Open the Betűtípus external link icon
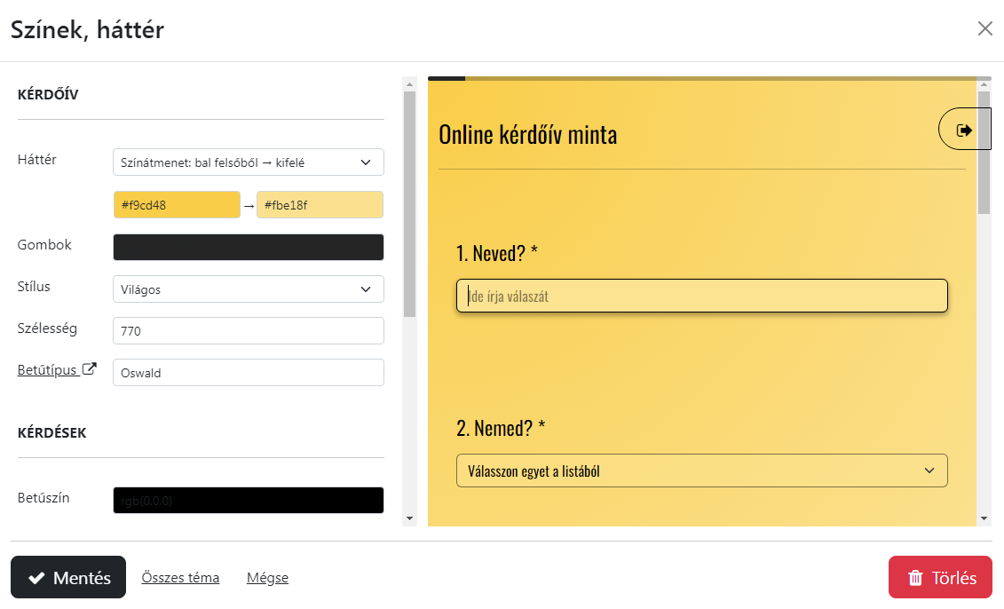 [x=90, y=368]
